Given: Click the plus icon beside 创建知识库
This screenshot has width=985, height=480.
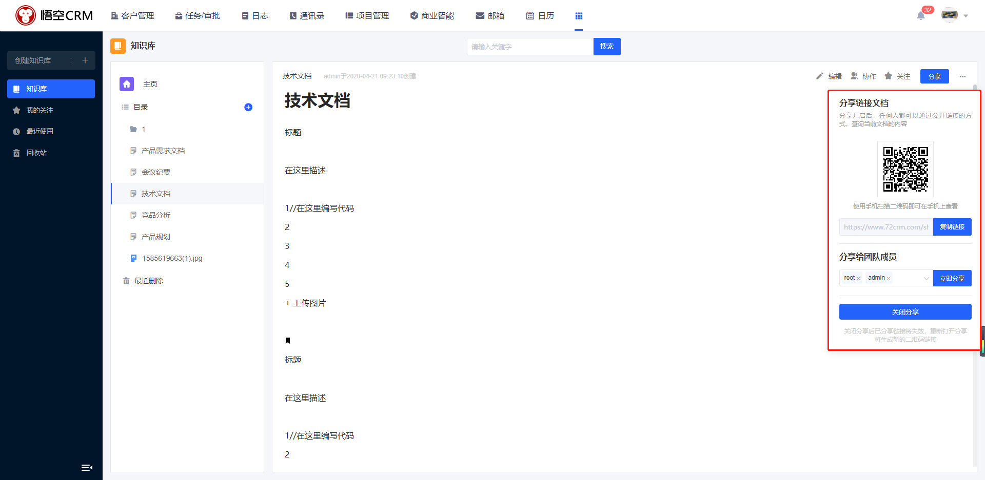Looking at the screenshot, I should pyautogui.click(x=85, y=60).
